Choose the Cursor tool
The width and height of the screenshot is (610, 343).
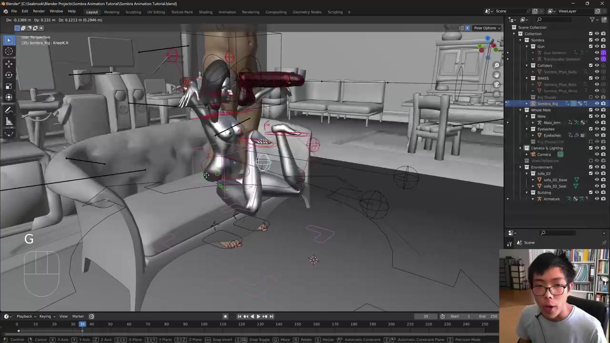coord(9,51)
